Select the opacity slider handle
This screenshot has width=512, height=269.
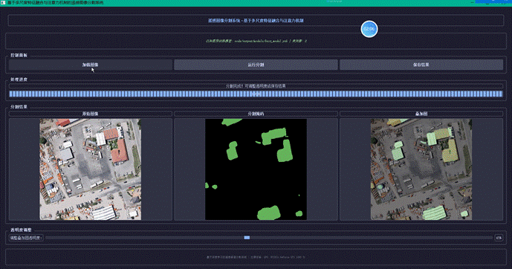247,238
